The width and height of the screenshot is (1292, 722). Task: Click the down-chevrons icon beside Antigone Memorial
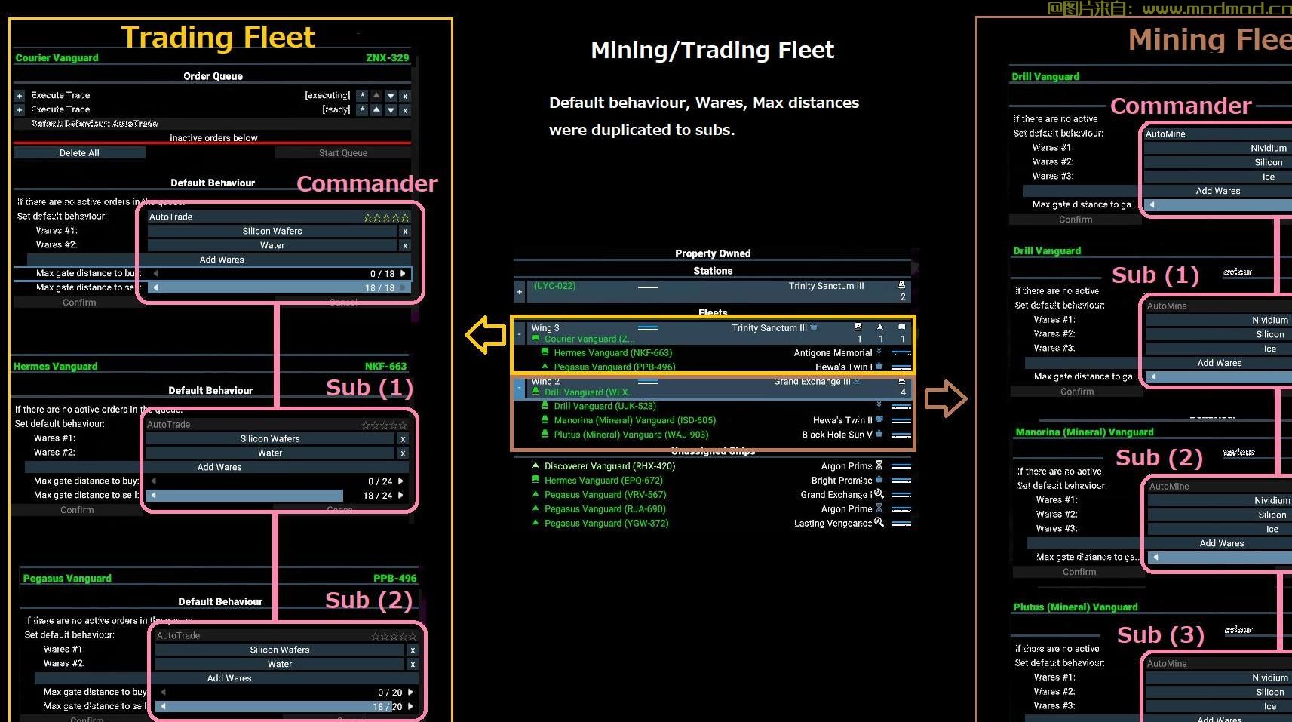coord(879,352)
